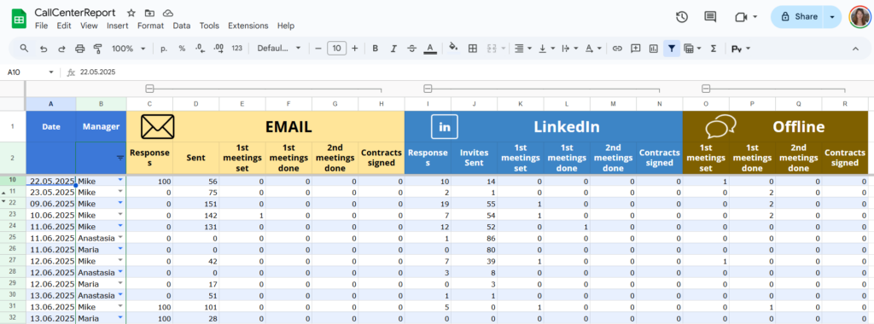Open the Google account avatar
This screenshot has width=874, height=324.
[859, 17]
